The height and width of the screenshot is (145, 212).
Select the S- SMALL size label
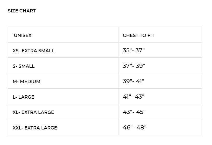pyautogui.click(x=24, y=66)
